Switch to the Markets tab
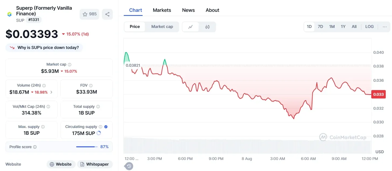The width and height of the screenshot is (392, 171). [162, 10]
